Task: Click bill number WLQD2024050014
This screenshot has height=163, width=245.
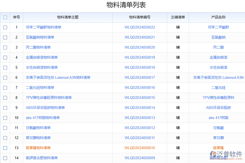Action: (140, 108)
